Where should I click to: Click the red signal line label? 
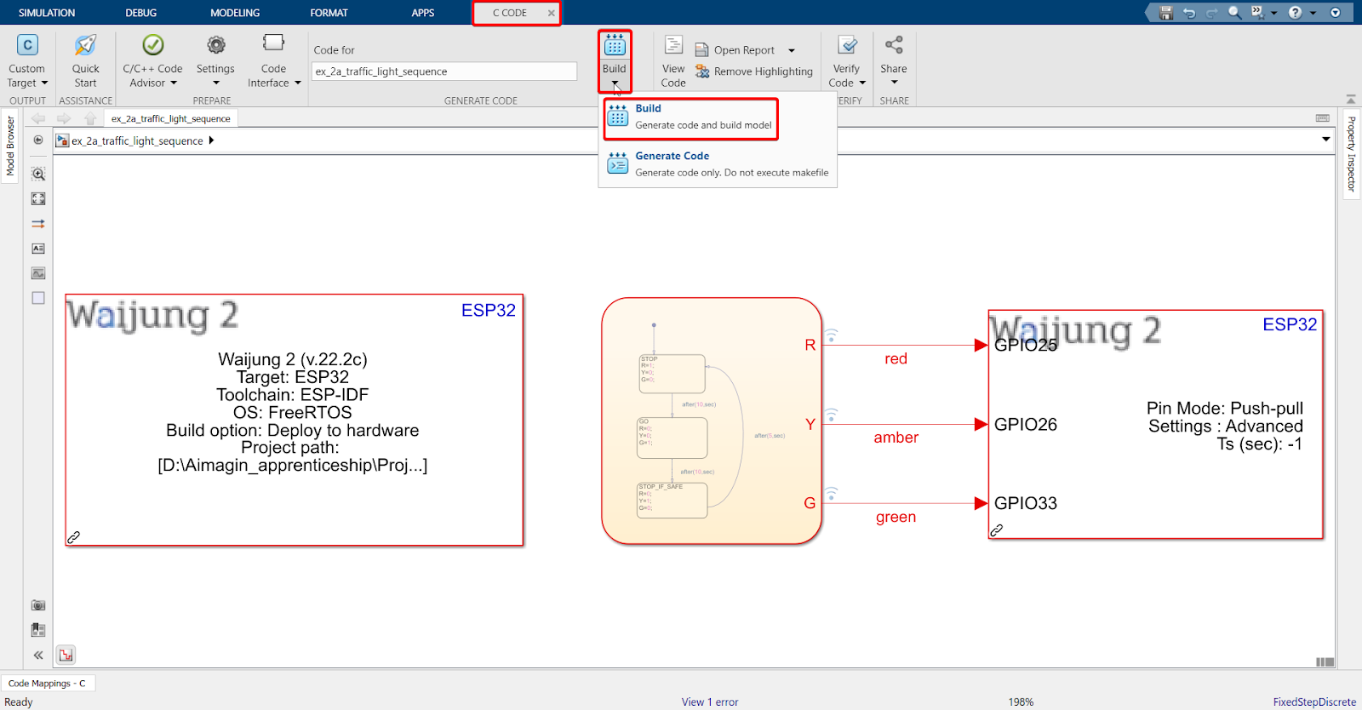point(896,359)
